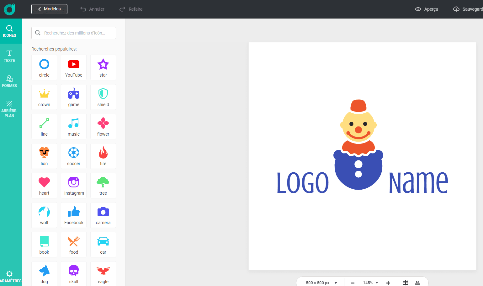Undo the last action with Annuler
Image resolution: width=483 pixels, height=286 pixels.
pyautogui.click(x=92, y=9)
